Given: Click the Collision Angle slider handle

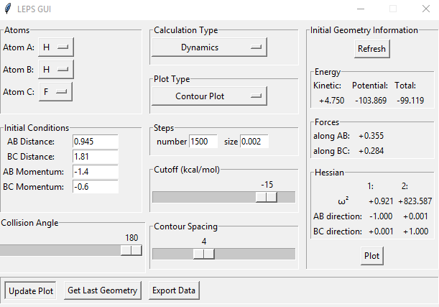Looking at the screenshot, I should 131,249.
